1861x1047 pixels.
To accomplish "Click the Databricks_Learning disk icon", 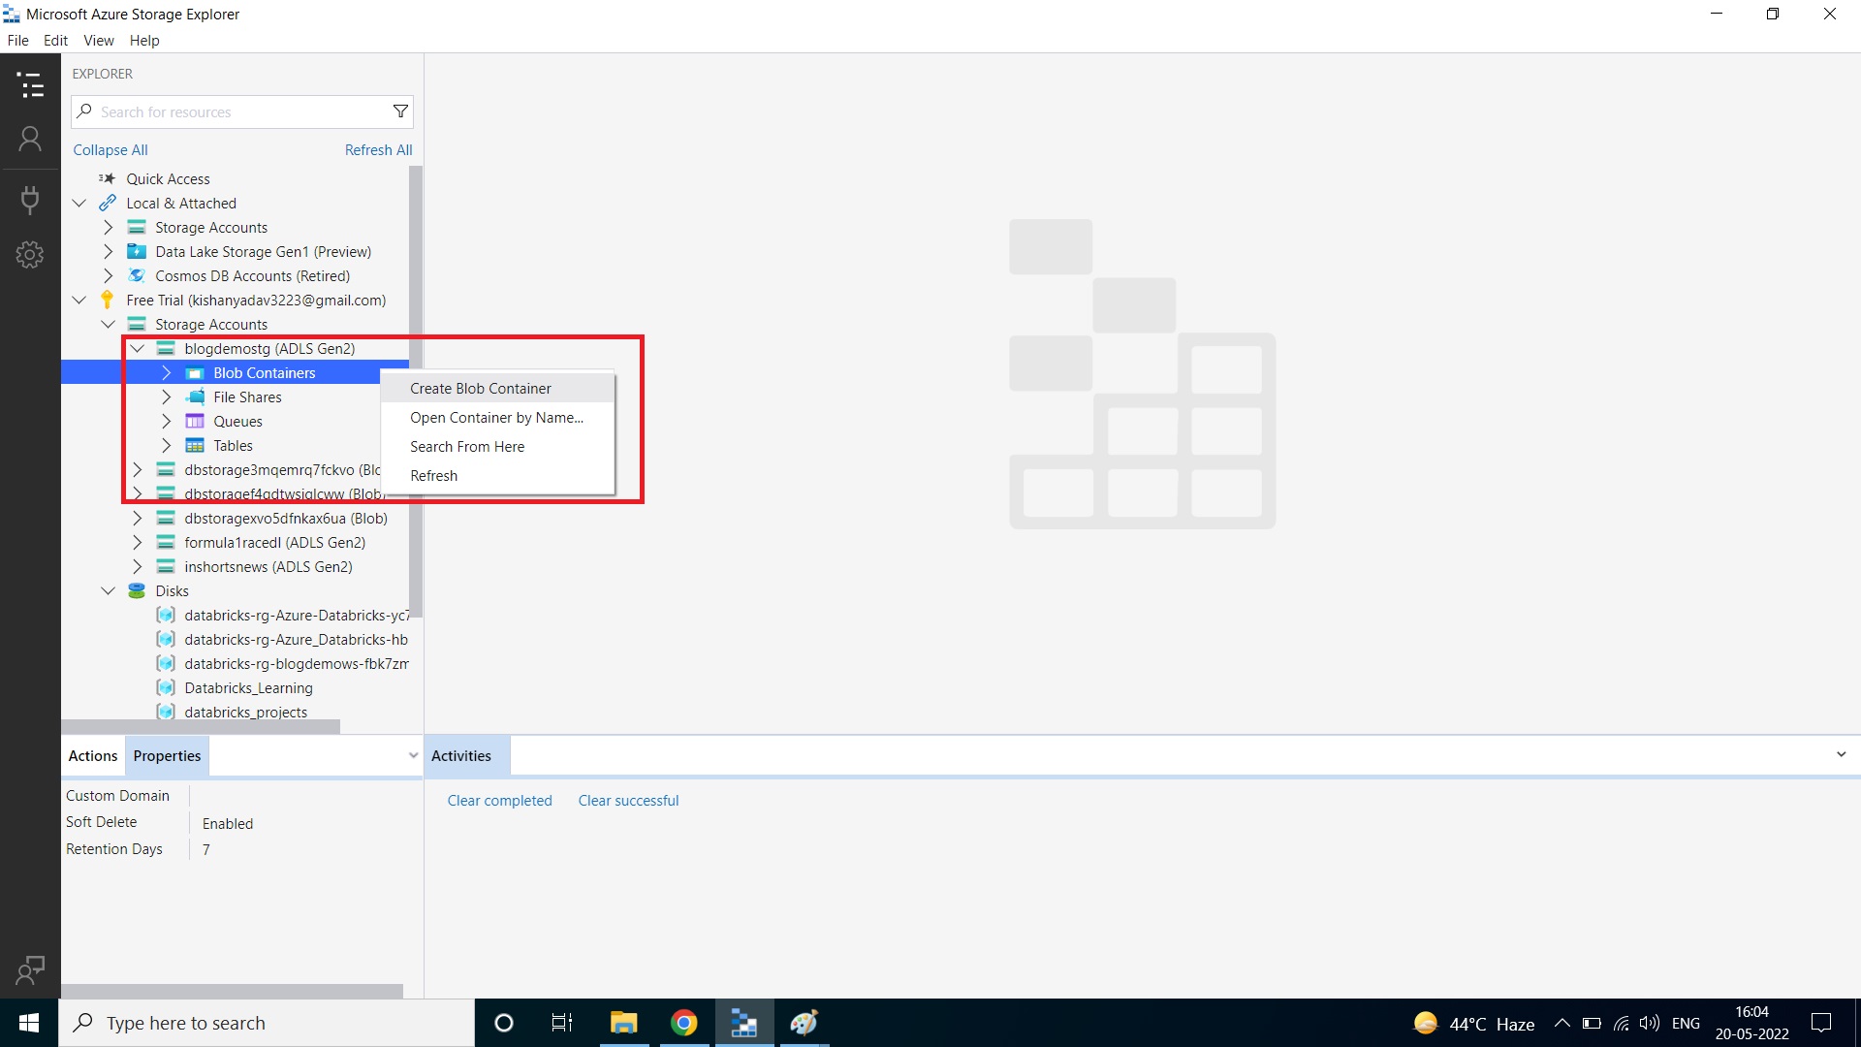I will click(x=166, y=687).
